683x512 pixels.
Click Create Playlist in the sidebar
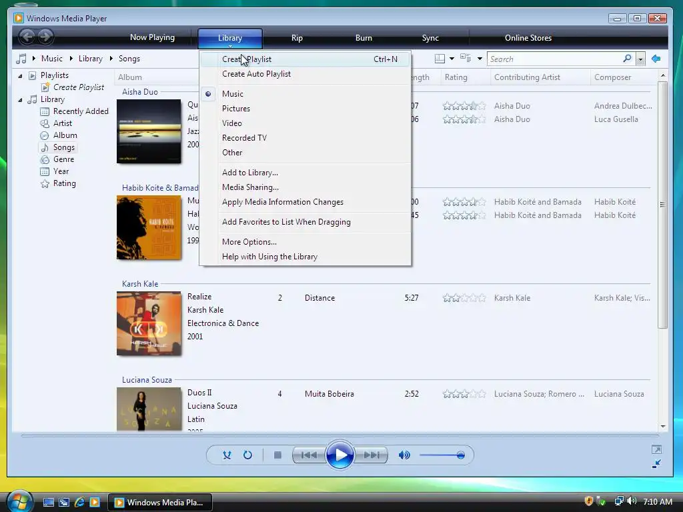79,87
